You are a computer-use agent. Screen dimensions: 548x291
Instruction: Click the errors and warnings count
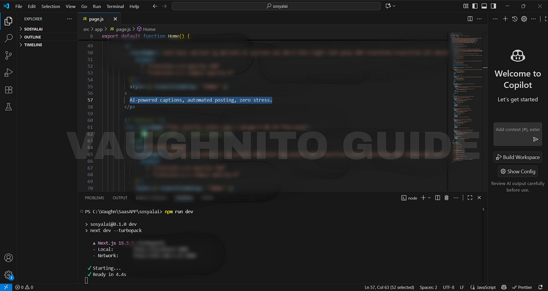(24, 287)
